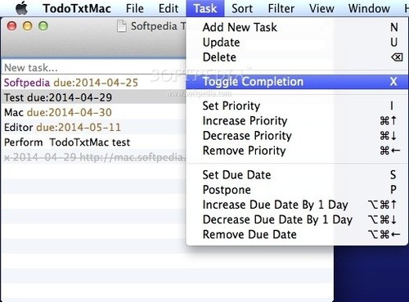Select Delete in the Task menu
Viewport: 409px width, 302px height.
pyautogui.click(x=297, y=57)
